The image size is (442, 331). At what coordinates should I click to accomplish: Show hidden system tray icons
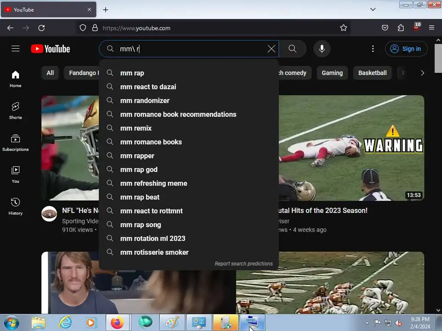click(367, 323)
